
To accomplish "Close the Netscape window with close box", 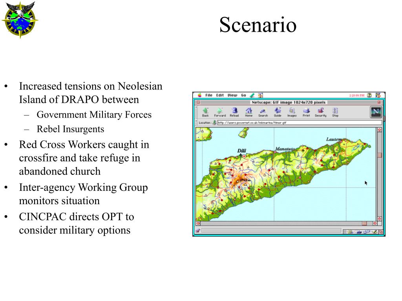I will [x=198, y=102].
